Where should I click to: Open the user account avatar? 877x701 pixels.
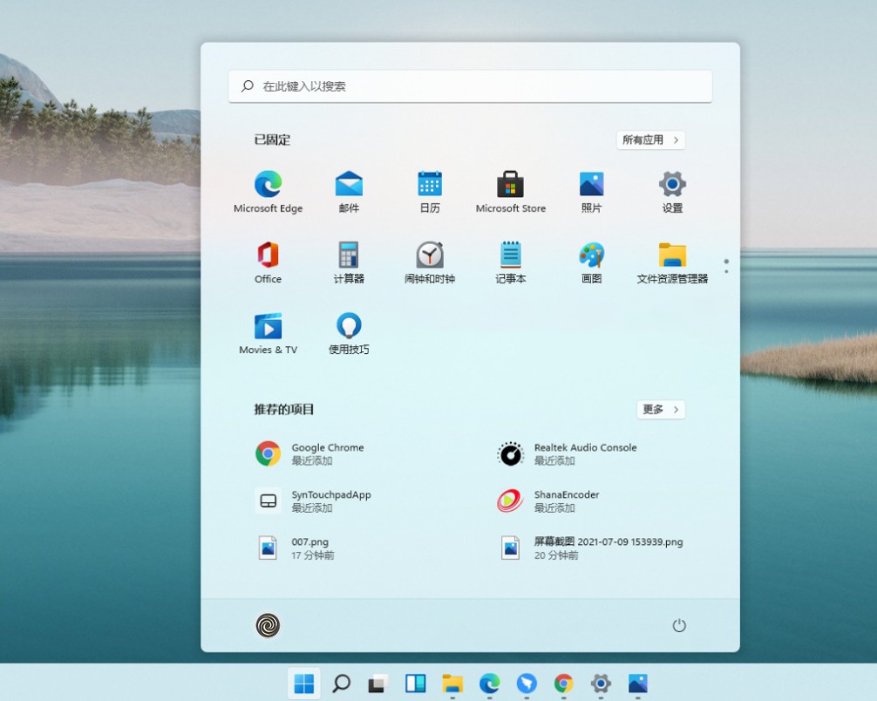[x=268, y=625]
